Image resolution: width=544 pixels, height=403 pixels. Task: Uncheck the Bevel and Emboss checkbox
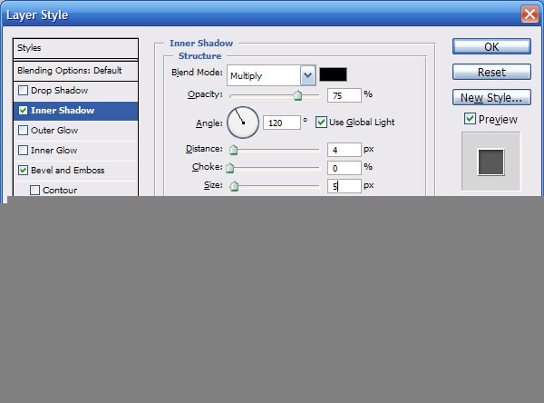coord(23,171)
